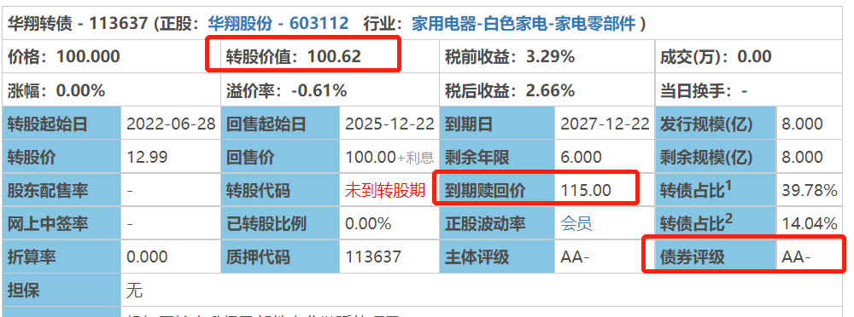Image resolution: width=854 pixels, height=317 pixels.
Task: Select the 39.78% value
Action: (810, 190)
